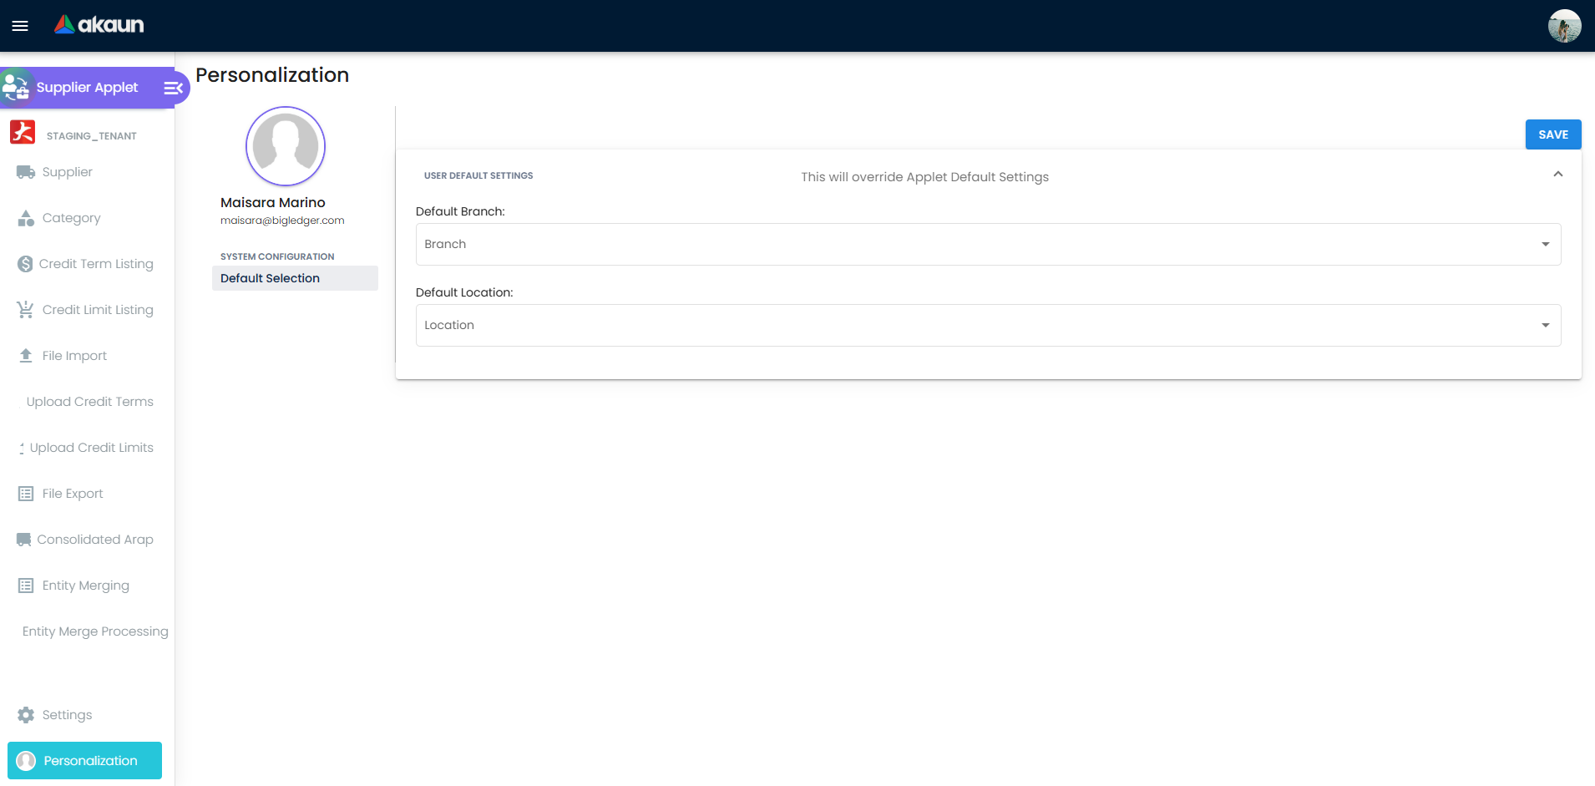The height and width of the screenshot is (786, 1595).
Task: Click the Credit Term Listing dollar icon
Action: (x=25, y=263)
